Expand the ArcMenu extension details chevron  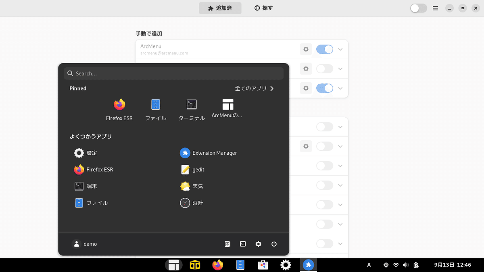340,49
